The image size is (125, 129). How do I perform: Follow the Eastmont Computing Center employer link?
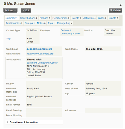click(x=70, y=32)
